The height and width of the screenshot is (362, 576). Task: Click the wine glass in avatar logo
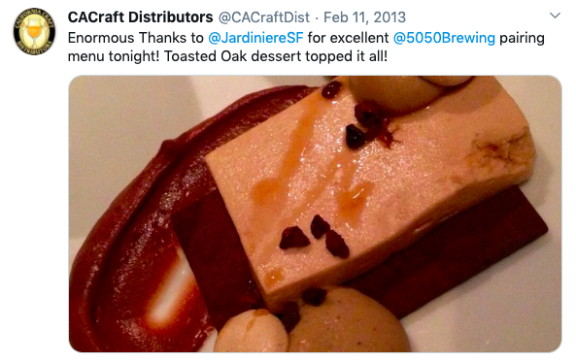(34, 32)
